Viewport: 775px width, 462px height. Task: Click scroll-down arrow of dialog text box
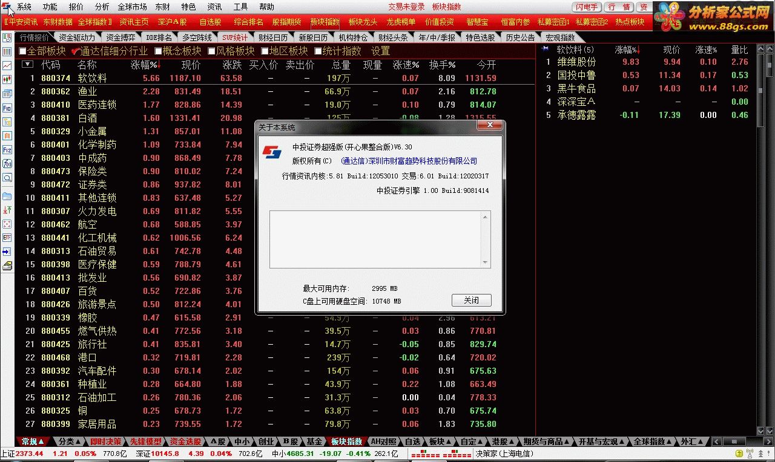(485, 262)
